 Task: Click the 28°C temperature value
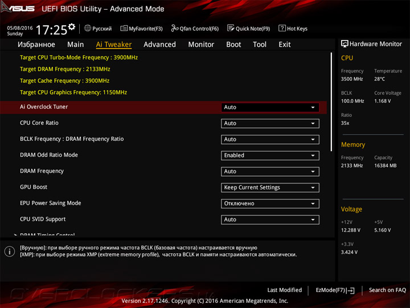379,79
